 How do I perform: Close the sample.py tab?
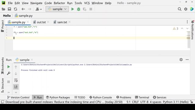(28, 22)
